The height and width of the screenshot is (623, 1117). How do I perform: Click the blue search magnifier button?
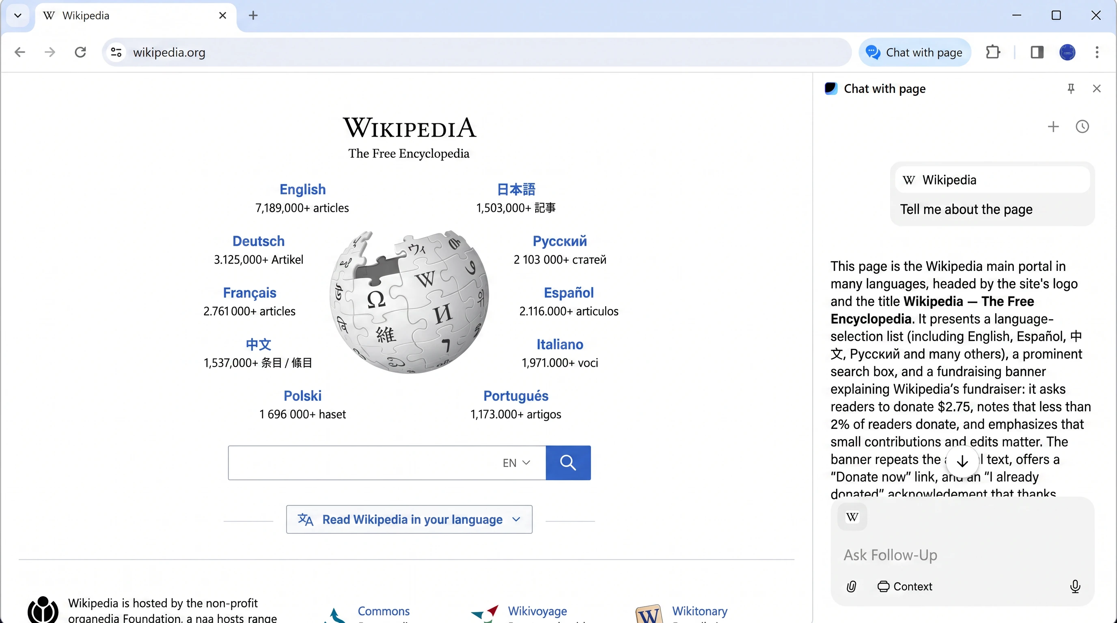click(568, 463)
